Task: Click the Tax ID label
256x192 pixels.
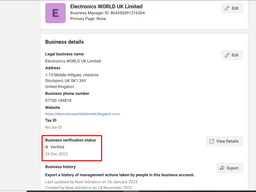Action: (51, 120)
